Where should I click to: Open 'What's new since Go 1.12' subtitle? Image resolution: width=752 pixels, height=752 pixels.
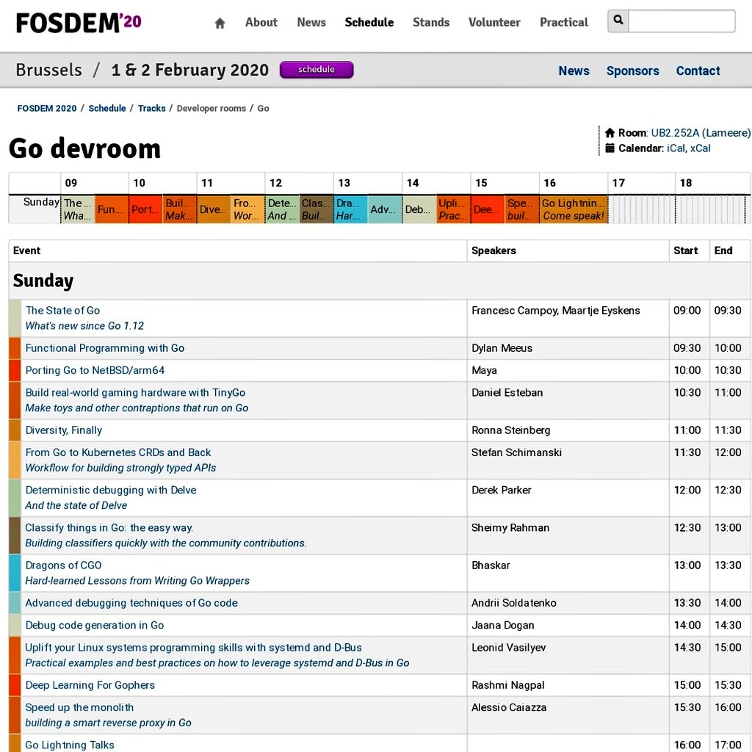tap(84, 325)
